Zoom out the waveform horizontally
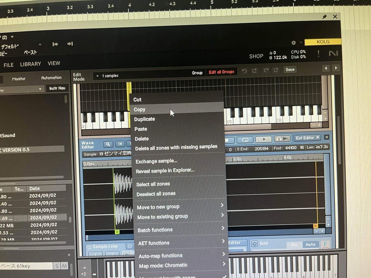Screen dimensions: 371x278 pos(317,231)
